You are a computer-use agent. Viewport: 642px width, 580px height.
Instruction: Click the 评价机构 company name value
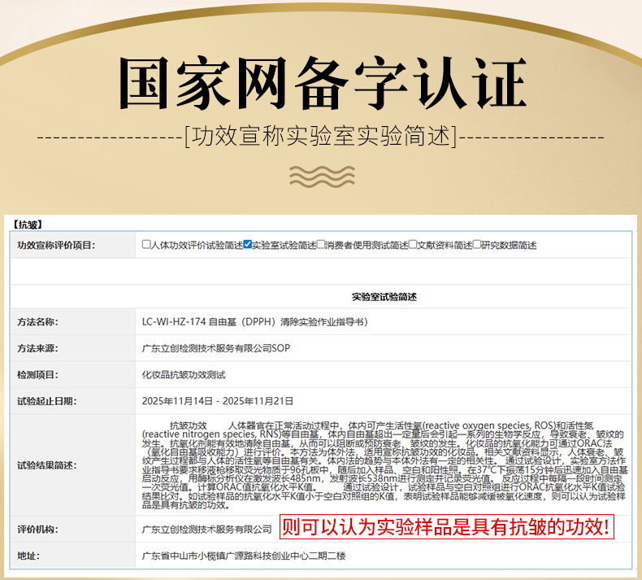[206, 530]
